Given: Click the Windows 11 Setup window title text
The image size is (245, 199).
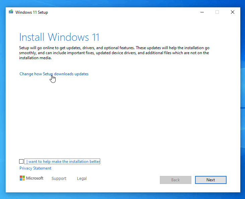Looking at the screenshot, I should point(32,12).
